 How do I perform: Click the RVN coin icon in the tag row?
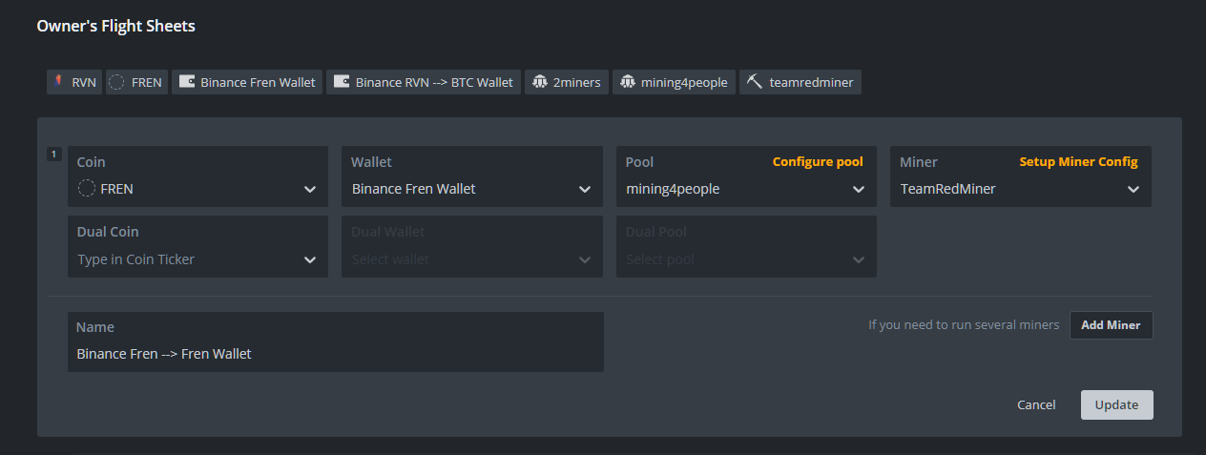[x=60, y=82]
